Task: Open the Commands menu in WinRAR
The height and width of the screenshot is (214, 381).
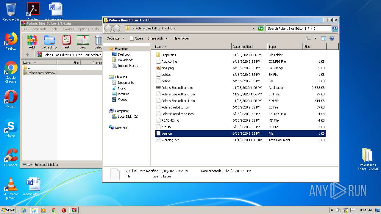Action: tap(38, 29)
